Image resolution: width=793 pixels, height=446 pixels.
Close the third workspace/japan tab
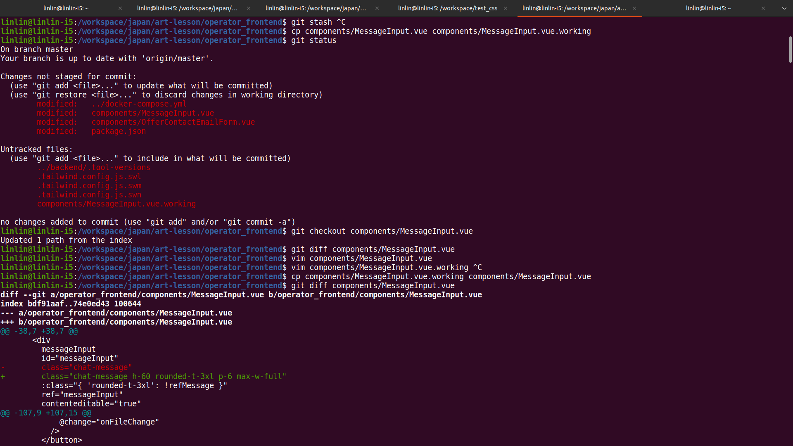[377, 8]
